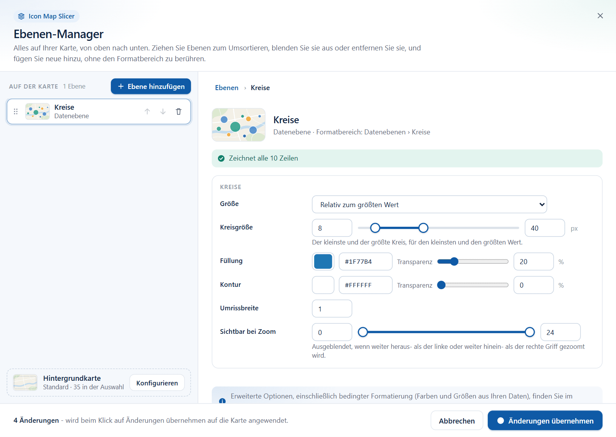Click the Füllung Transparenz slider
This screenshot has width=616, height=437.
(x=473, y=261)
